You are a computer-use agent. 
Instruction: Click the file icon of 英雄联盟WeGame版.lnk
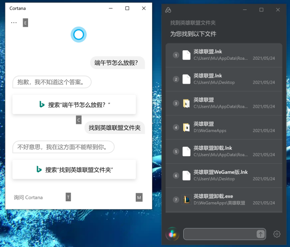tap(186, 176)
